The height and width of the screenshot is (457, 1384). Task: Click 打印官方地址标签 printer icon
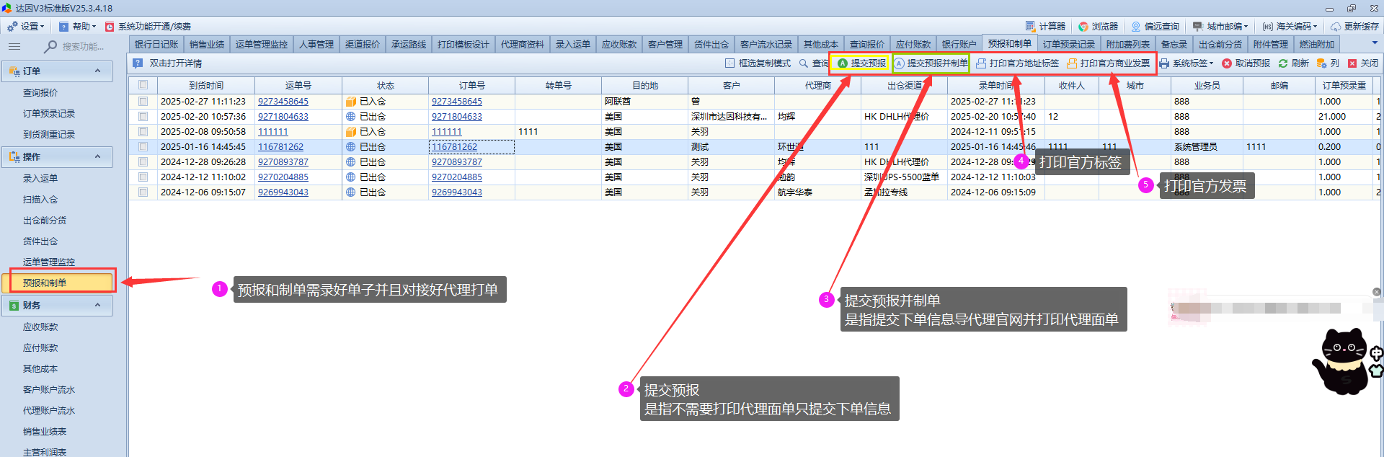coord(981,63)
